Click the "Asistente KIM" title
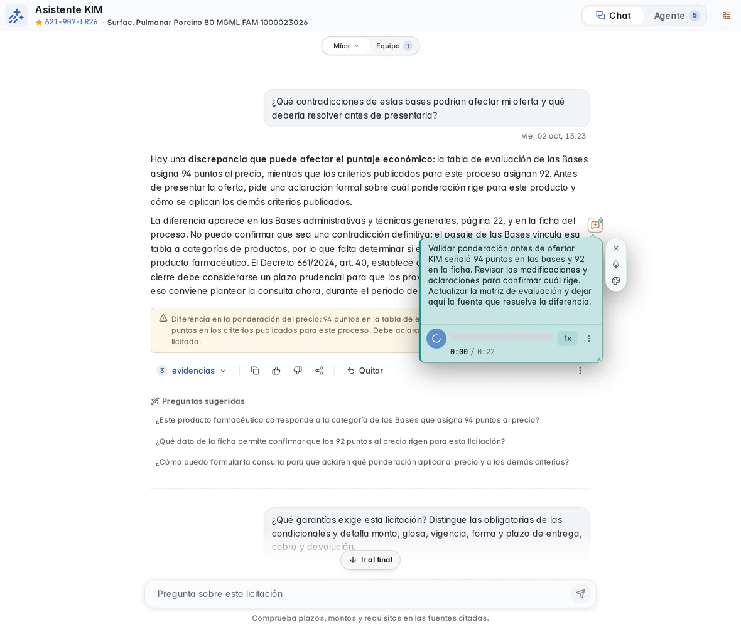This screenshot has height=627, width=741. [69, 9]
